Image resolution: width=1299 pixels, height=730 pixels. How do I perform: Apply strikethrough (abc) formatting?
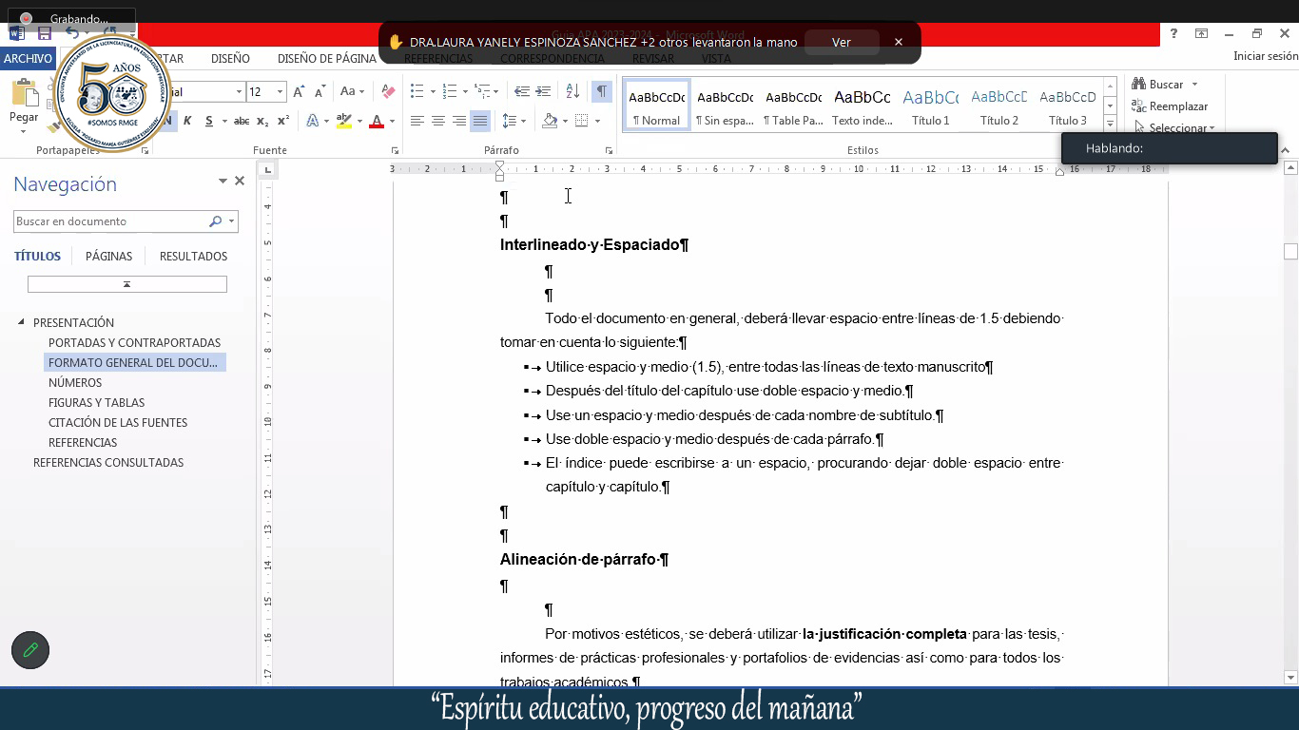pyautogui.click(x=242, y=121)
